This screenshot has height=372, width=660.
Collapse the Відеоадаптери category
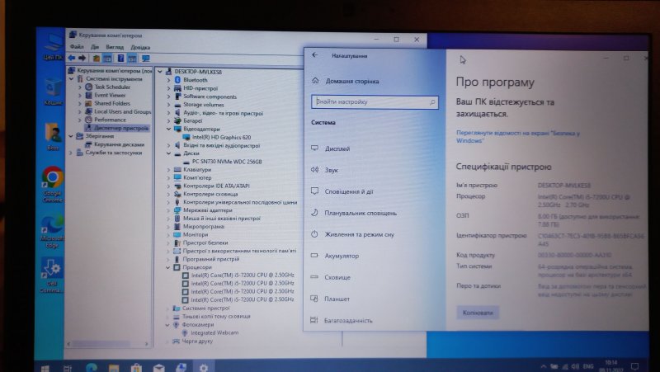[x=169, y=129]
